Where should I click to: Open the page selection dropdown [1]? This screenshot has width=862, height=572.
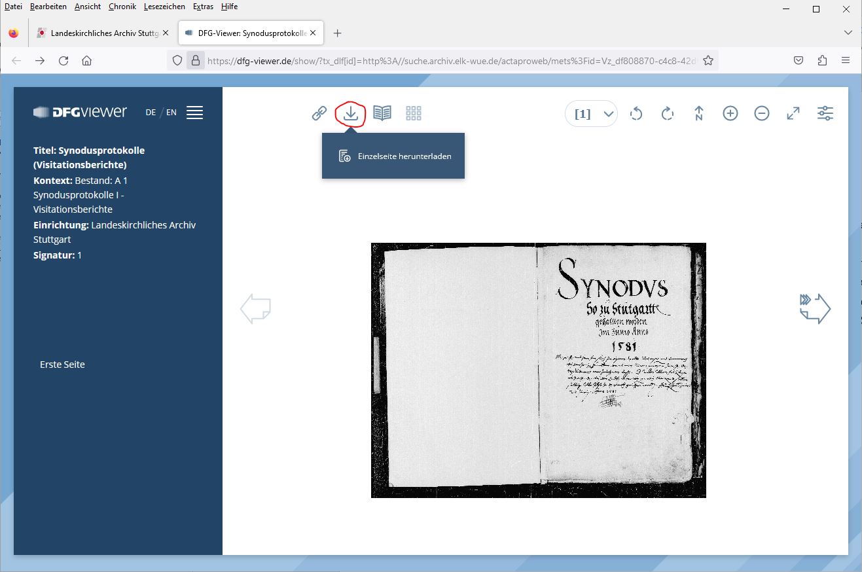click(x=591, y=114)
